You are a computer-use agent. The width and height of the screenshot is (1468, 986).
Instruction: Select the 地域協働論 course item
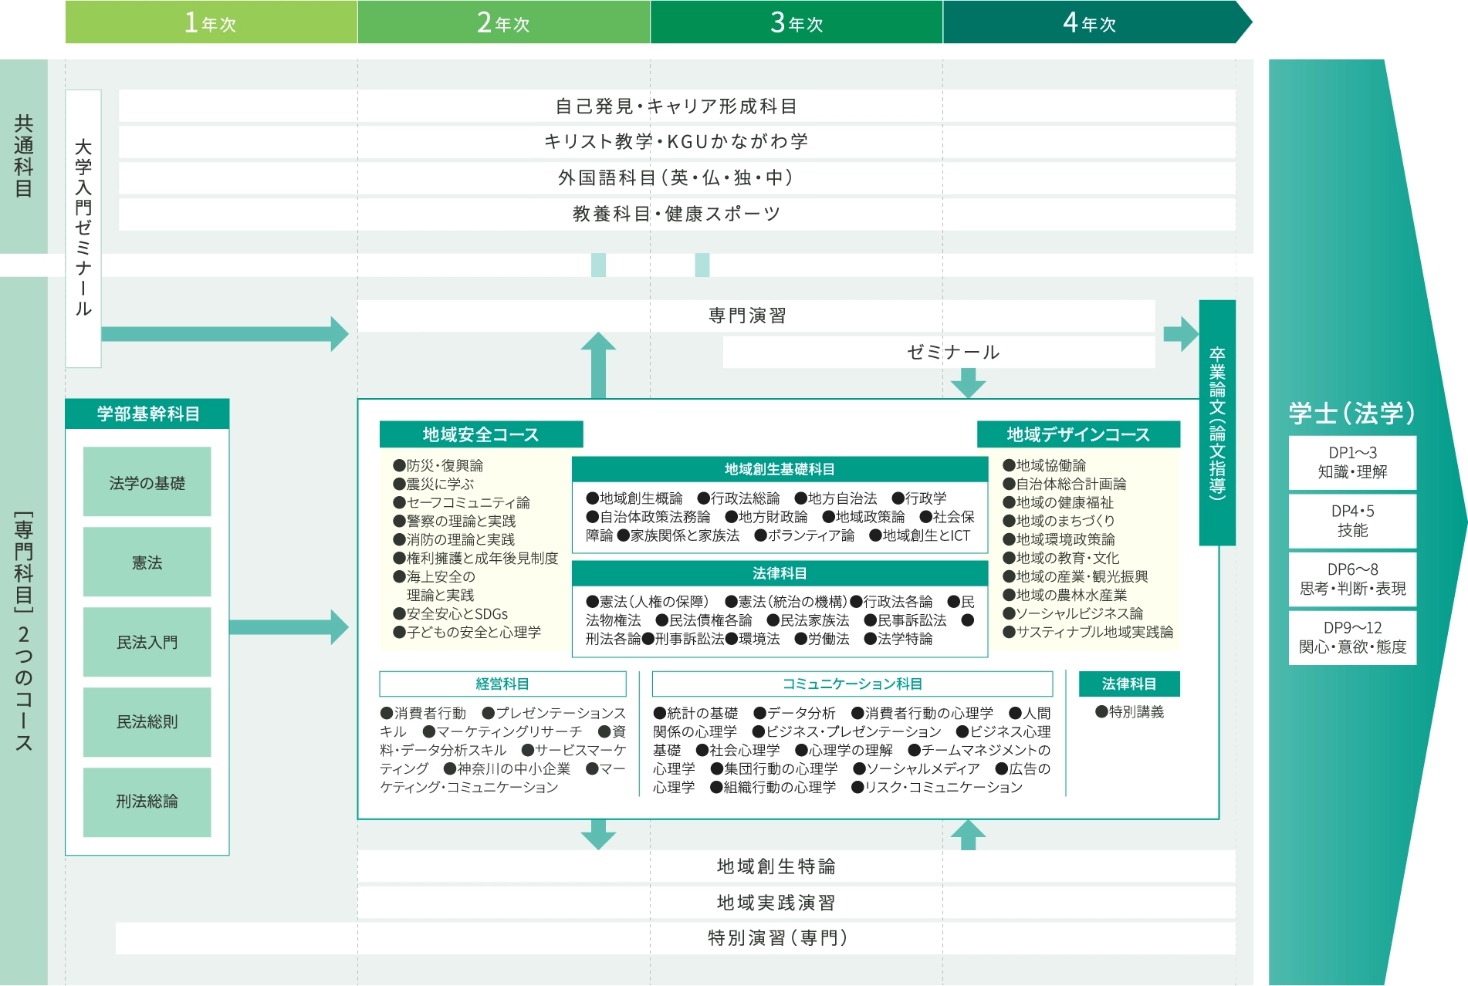click(x=1044, y=465)
